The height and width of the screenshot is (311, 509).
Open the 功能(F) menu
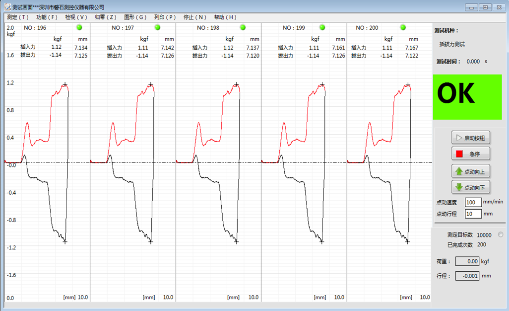pyautogui.click(x=47, y=17)
